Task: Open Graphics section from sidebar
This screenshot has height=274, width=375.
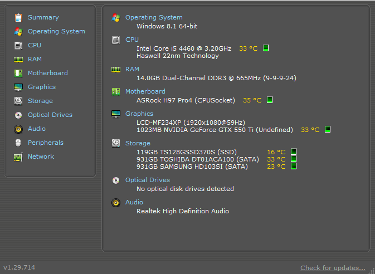Action: [x=42, y=87]
